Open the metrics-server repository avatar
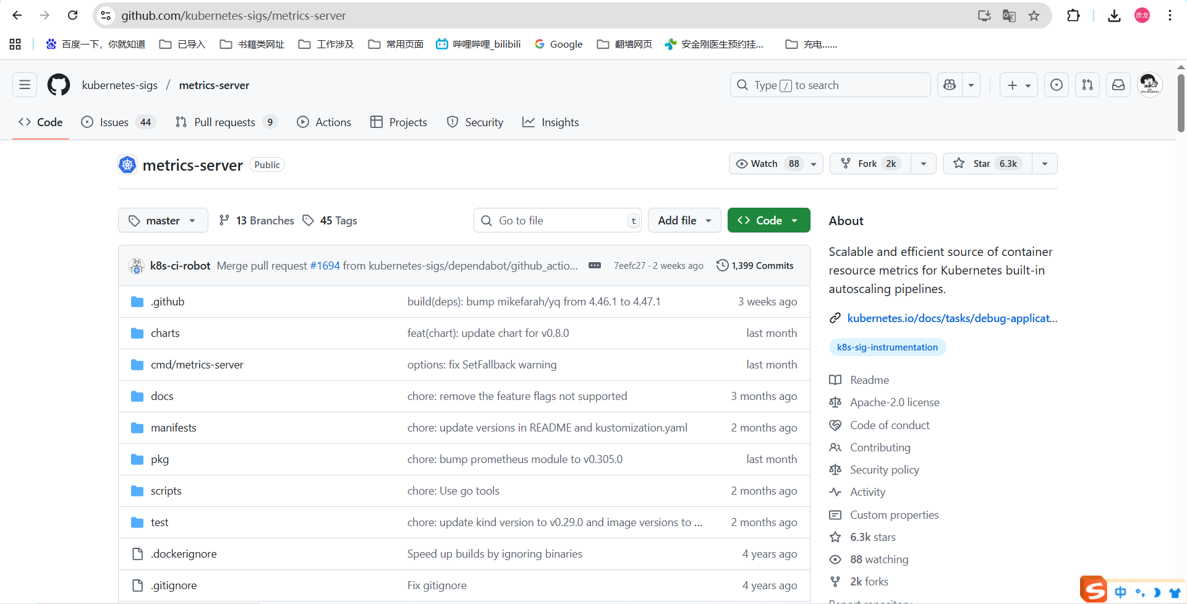This screenshot has width=1187, height=604. 127,164
